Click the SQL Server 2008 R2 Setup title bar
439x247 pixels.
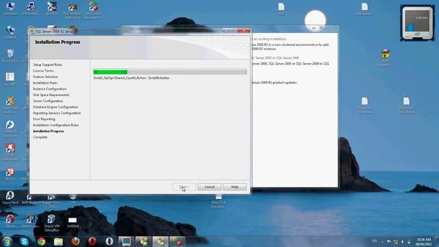pos(126,31)
